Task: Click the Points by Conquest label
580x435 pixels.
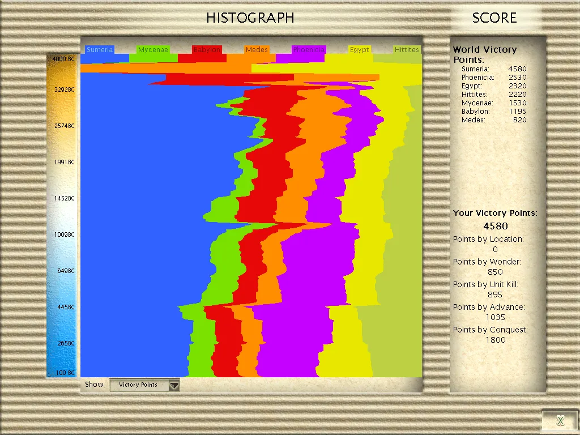Action: coord(490,330)
